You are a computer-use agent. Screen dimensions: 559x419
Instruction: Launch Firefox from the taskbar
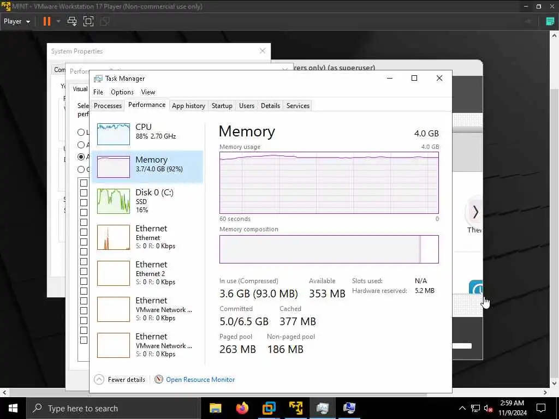click(242, 408)
